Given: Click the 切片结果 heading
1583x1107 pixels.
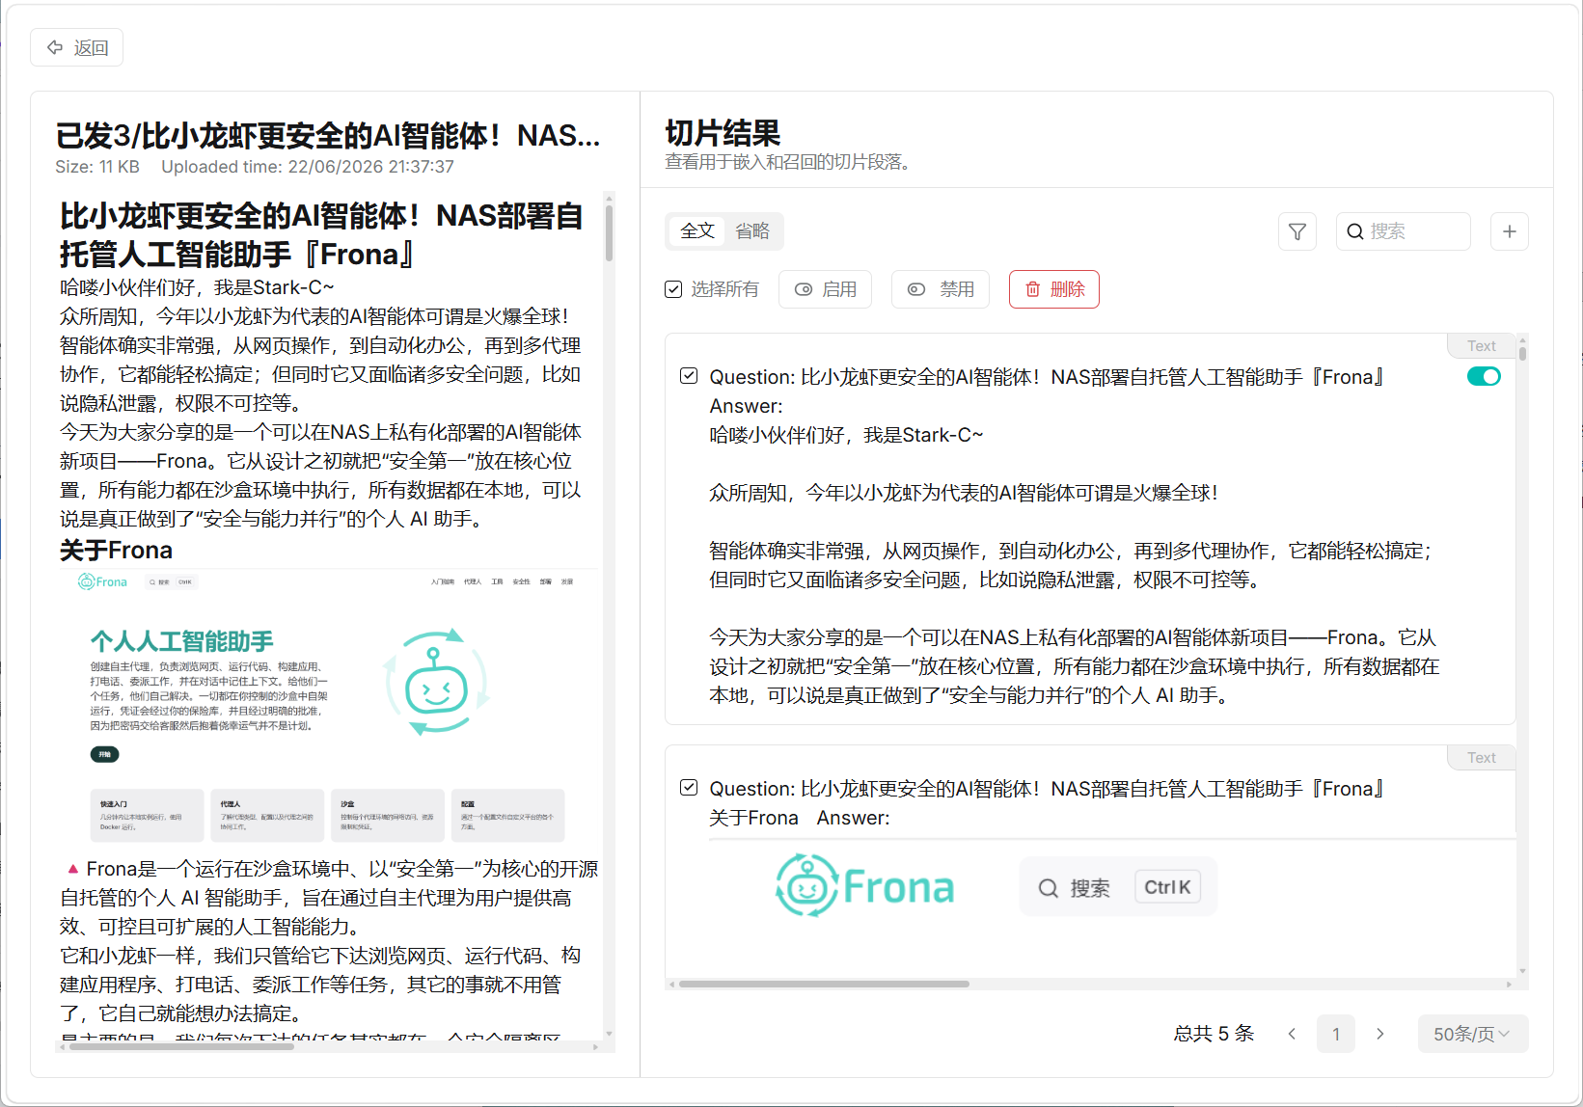Looking at the screenshot, I should [x=723, y=133].
